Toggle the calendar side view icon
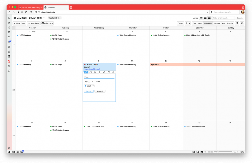The height and width of the screenshot is (163, 252). [x=242, y=23]
